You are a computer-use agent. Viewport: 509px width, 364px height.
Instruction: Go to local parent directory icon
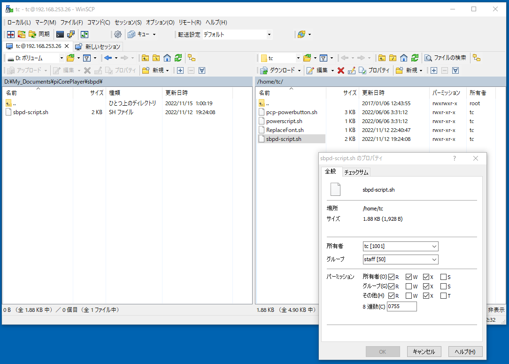click(145, 58)
